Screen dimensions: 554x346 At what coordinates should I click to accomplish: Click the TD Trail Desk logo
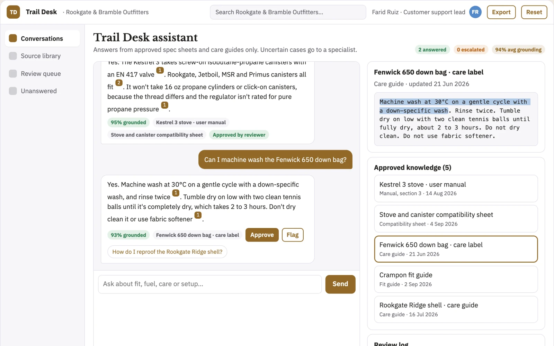[13, 12]
